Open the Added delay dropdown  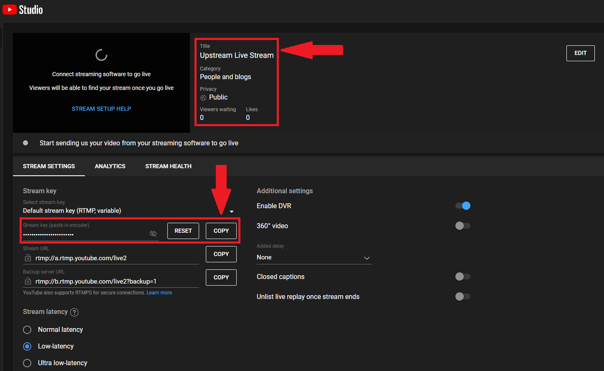(x=366, y=258)
